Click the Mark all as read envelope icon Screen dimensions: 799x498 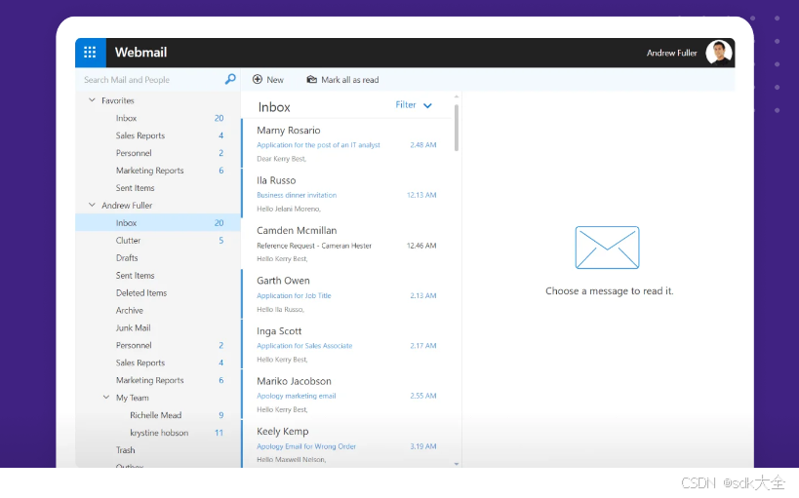coord(311,80)
